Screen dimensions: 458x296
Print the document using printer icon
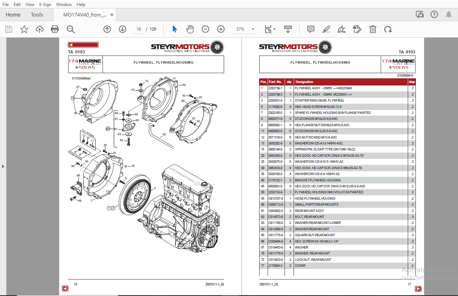click(x=55, y=29)
